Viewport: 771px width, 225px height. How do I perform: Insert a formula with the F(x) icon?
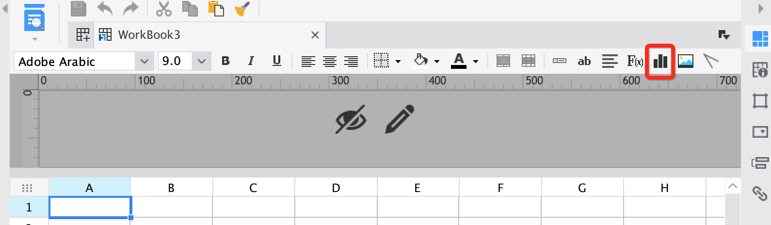coord(635,61)
